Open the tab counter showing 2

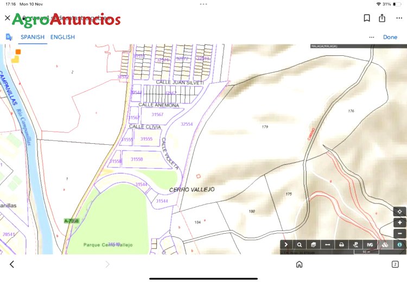pyautogui.click(x=395, y=264)
